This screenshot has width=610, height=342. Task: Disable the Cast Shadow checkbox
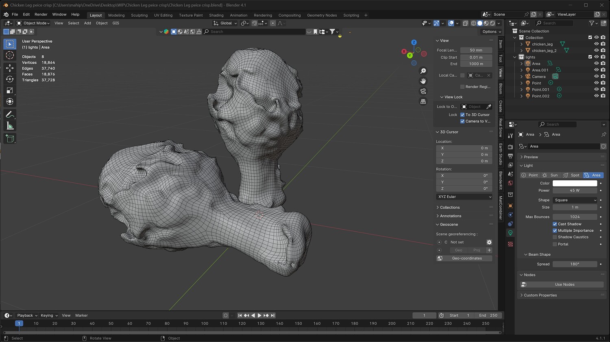click(555, 224)
